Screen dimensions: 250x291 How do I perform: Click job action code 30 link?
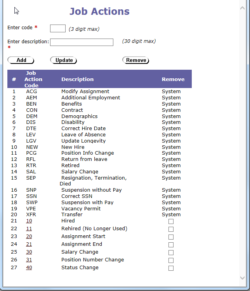tap(29, 252)
